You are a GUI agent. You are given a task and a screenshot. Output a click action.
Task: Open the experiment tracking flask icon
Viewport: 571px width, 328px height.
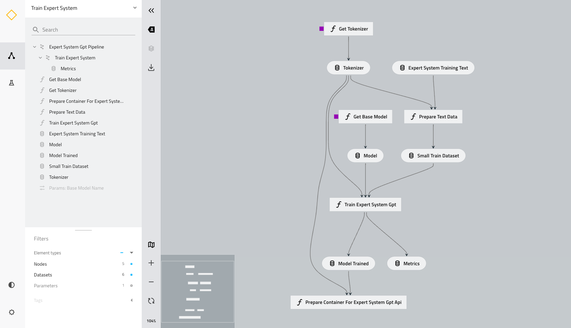click(12, 83)
